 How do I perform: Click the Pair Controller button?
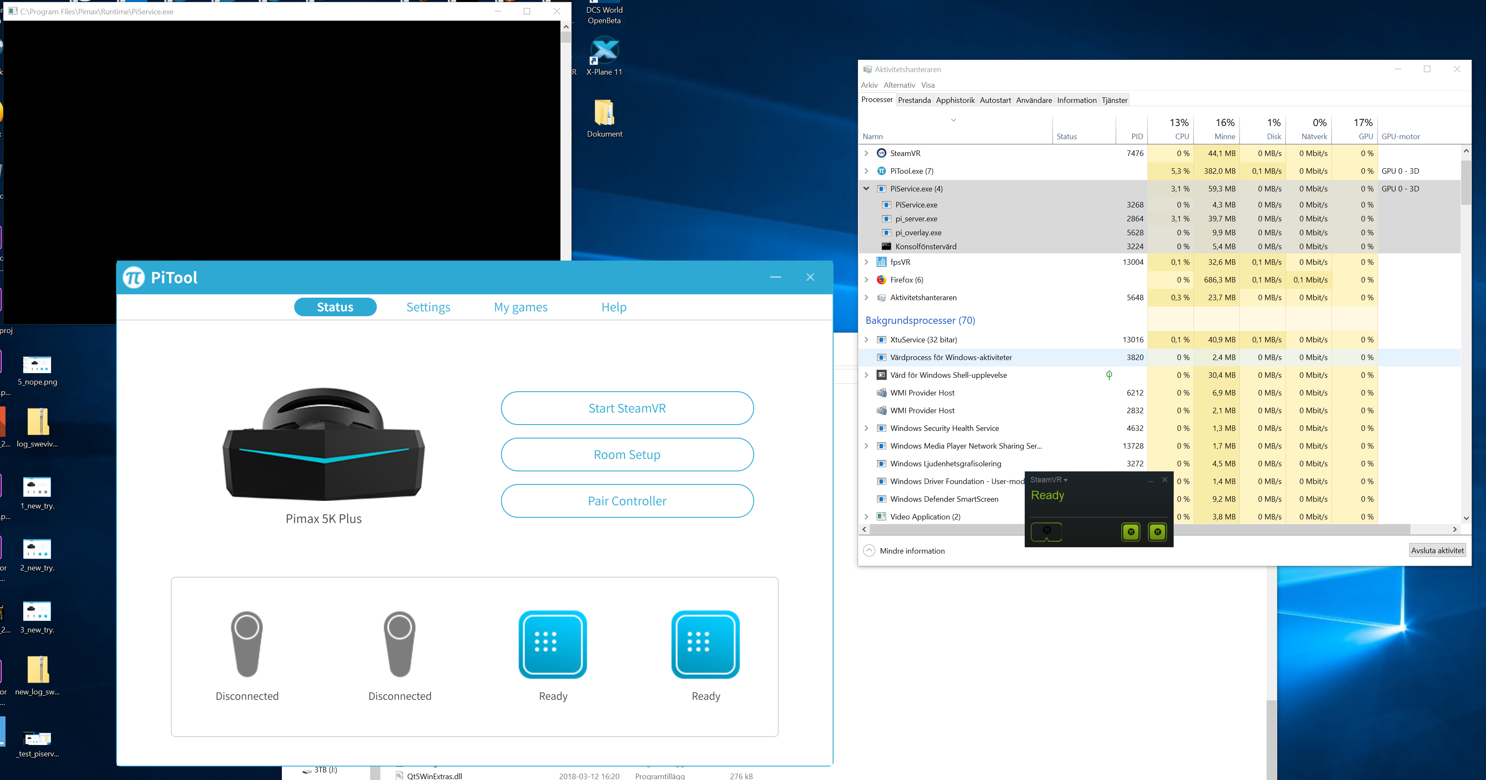point(627,500)
